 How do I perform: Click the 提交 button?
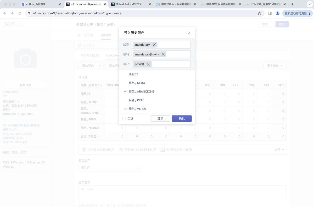(x=282, y=24)
